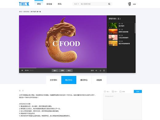Click the 重点 button in player bar
The image size is (160, 120).
point(55,70)
